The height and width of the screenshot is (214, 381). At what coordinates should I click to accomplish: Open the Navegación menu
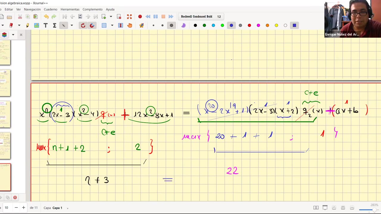coord(32,9)
